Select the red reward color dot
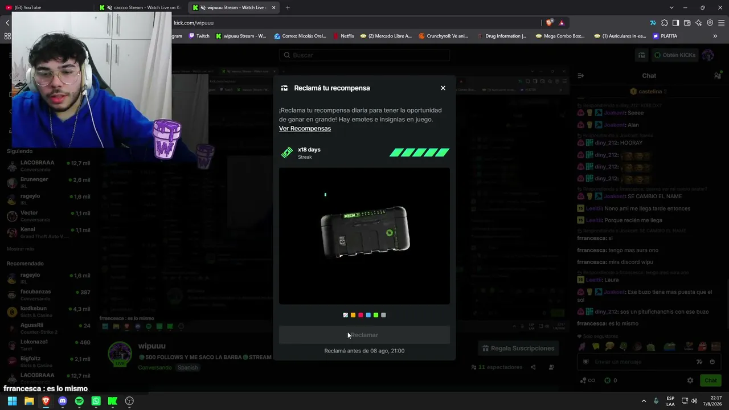The image size is (729, 410). (x=361, y=315)
